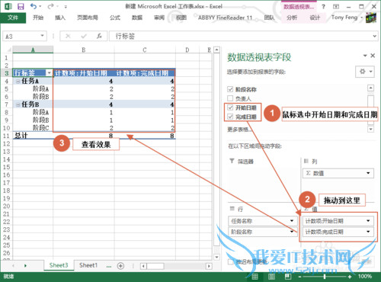The image size is (381, 282).
Task: Add a new sheet with plus icon
Action: click(x=120, y=266)
